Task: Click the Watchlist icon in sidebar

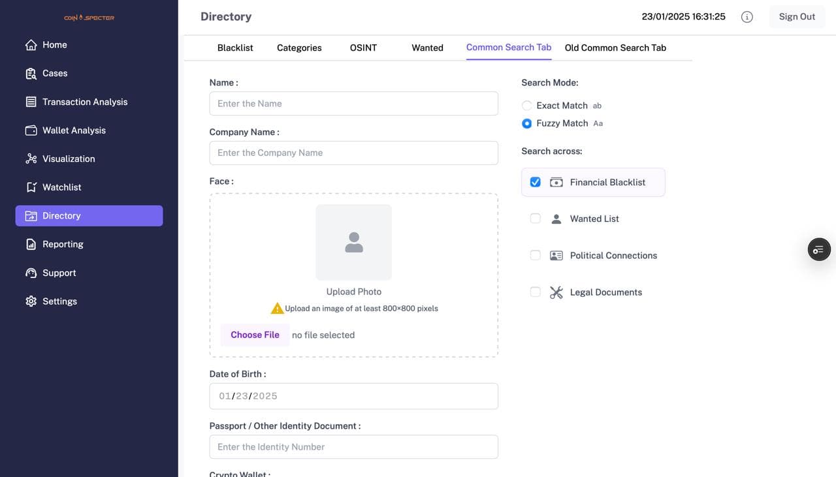Action: click(31, 187)
